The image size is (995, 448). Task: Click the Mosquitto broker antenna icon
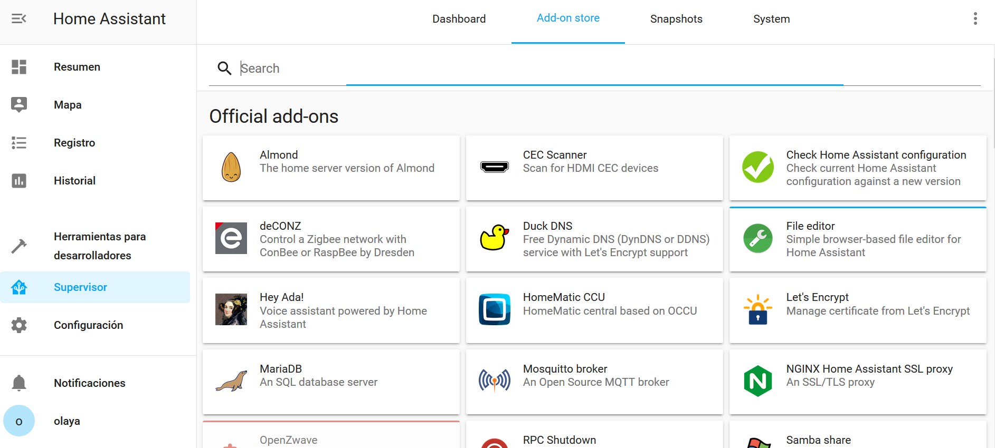(x=495, y=381)
